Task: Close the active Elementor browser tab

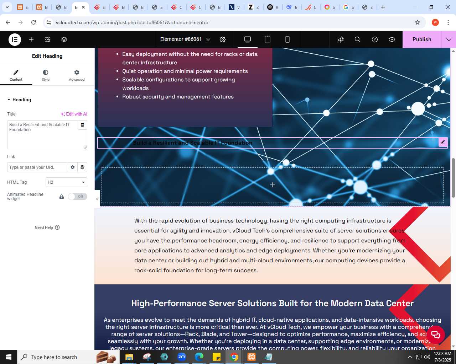Action: tap(83, 7)
